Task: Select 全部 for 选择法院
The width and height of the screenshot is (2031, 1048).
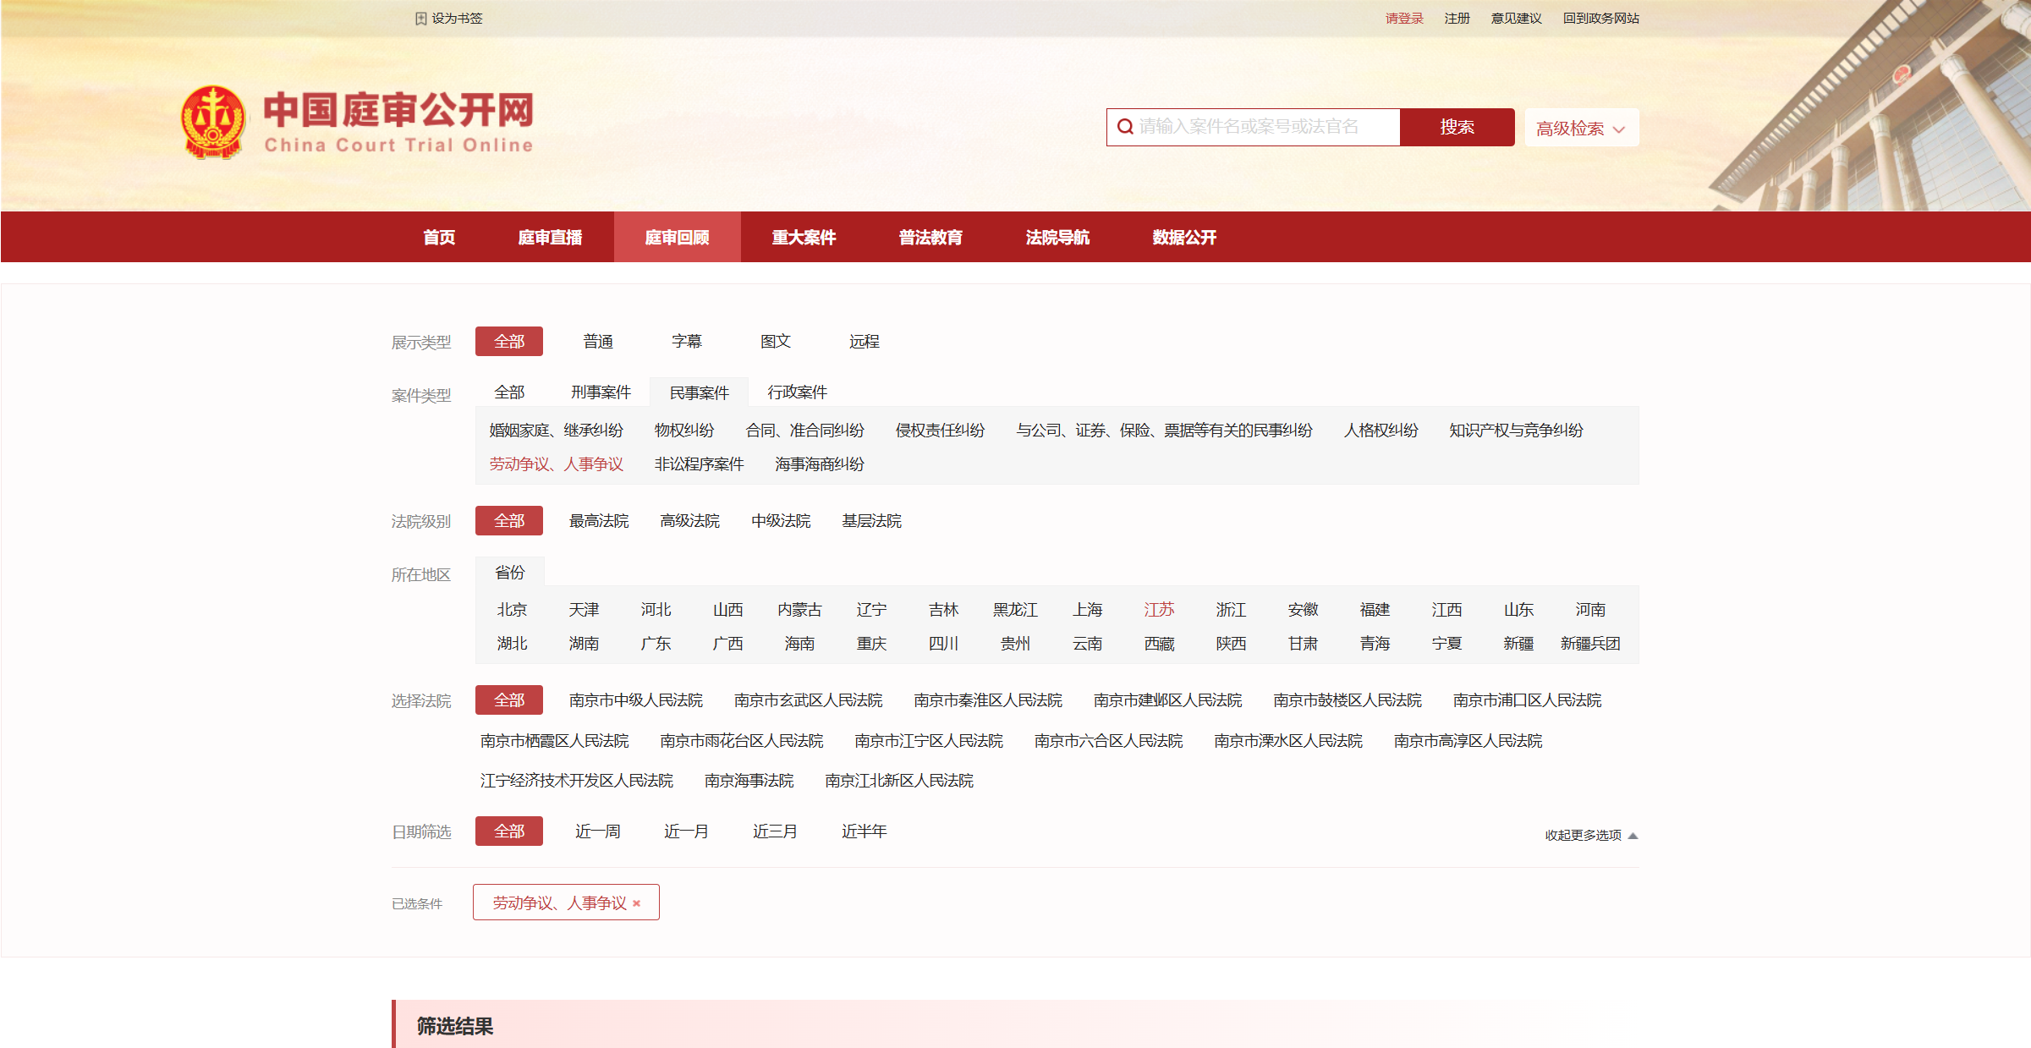Action: click(509, 700)
